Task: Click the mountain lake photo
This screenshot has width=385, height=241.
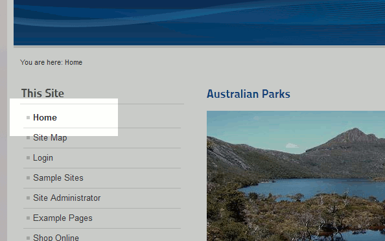Action: (x=296, y=176)
